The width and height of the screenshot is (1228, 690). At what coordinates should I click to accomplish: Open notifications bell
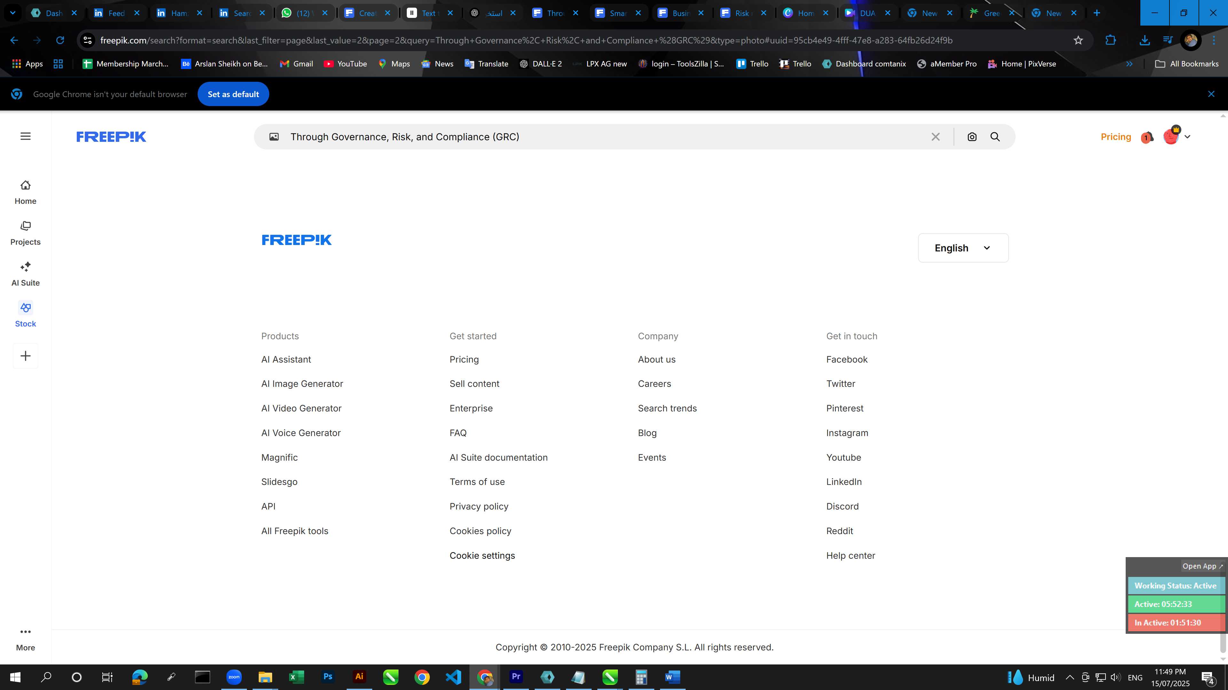pos(1147,137)
